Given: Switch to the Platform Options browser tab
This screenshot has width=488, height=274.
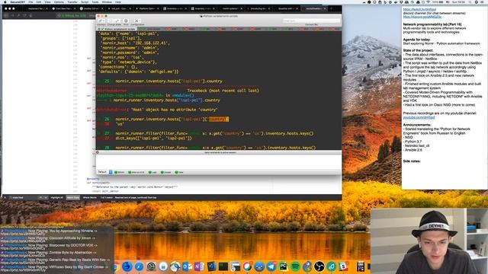Looking at the screenshot, I should (147, 8).
